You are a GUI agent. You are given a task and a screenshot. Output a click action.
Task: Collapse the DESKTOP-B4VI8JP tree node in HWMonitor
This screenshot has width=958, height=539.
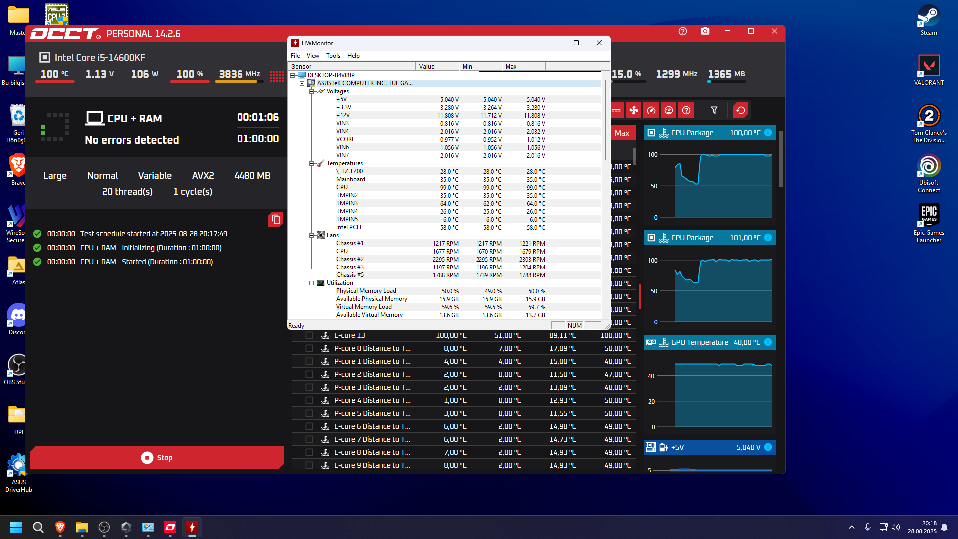click(x=293, y=75)
